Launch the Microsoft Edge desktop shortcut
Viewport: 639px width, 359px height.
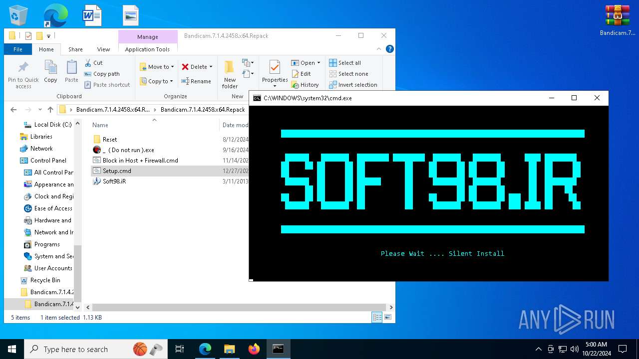coord(55,15)
